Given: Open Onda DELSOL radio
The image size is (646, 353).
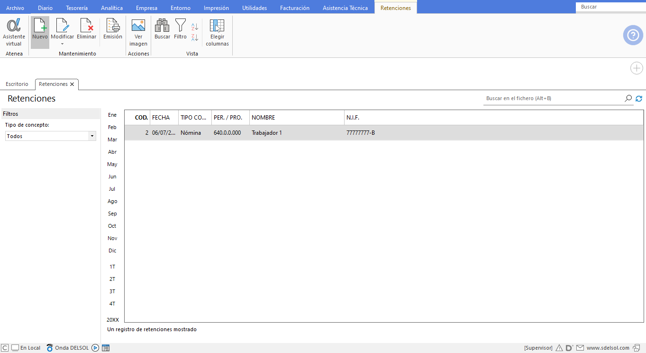Looking at the screenshot, I should tap(67, 348).
